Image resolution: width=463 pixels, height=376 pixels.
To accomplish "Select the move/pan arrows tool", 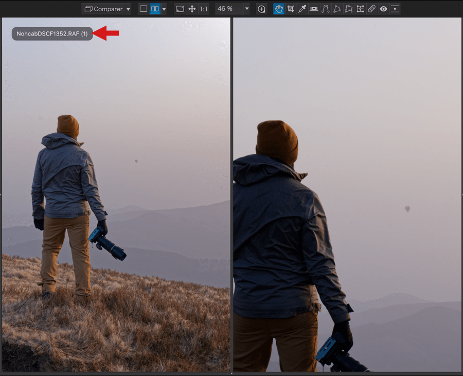I will pyautogui.click(x=192, y=9).
